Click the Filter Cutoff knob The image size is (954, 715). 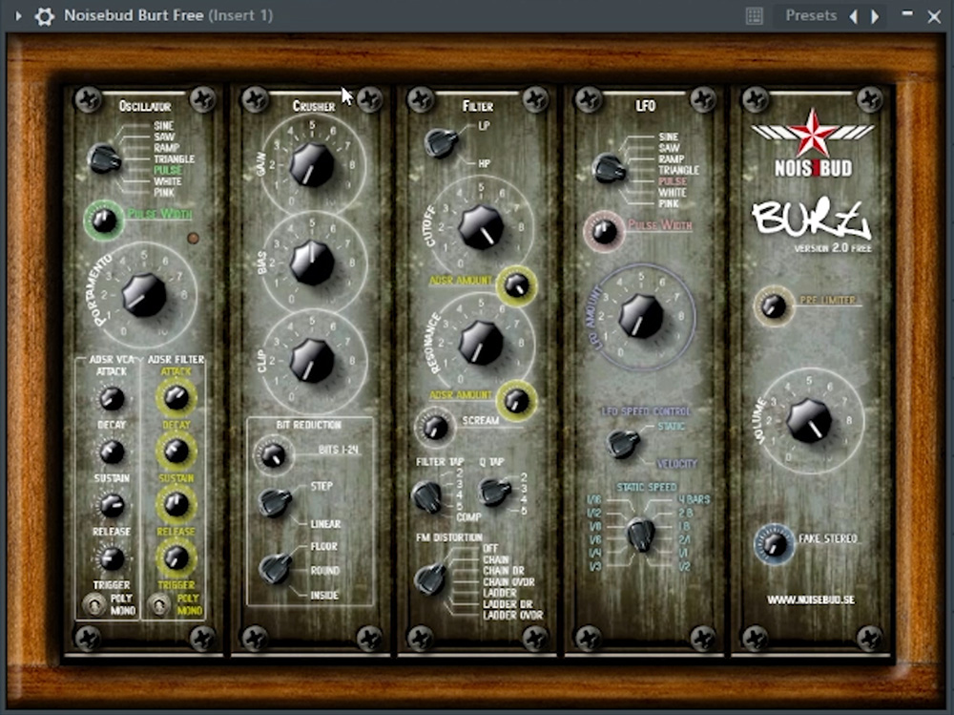(x=481, y=226)
